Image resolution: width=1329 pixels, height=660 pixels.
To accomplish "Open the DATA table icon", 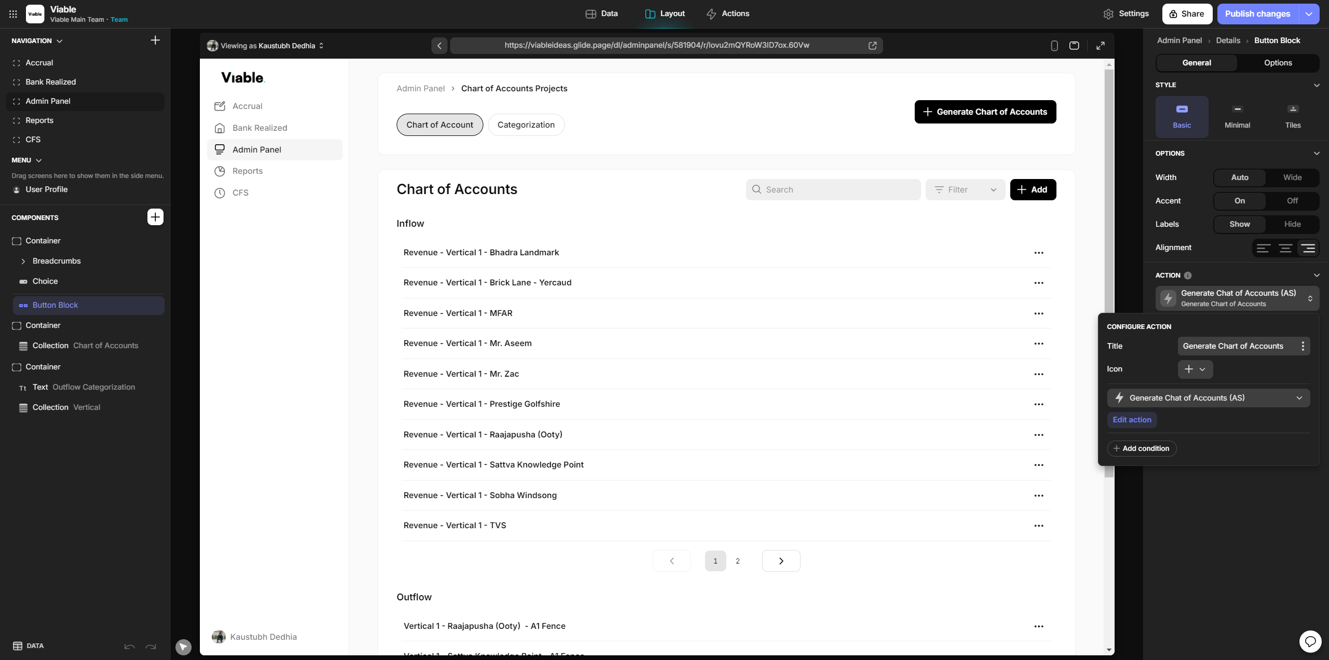I will coord(18,646).
